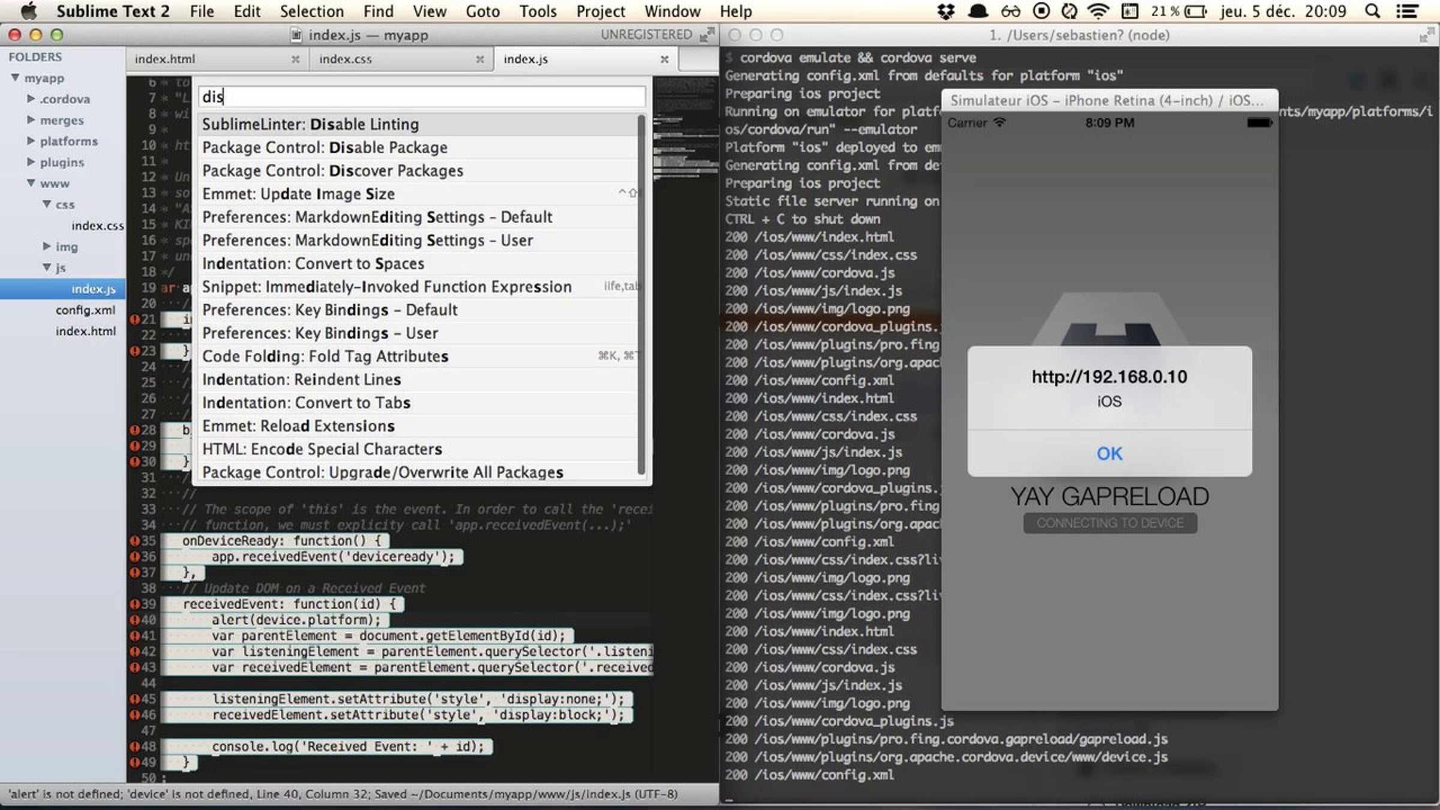
Task: Choose HTML: Encode Special Characters
Action: 418,450
